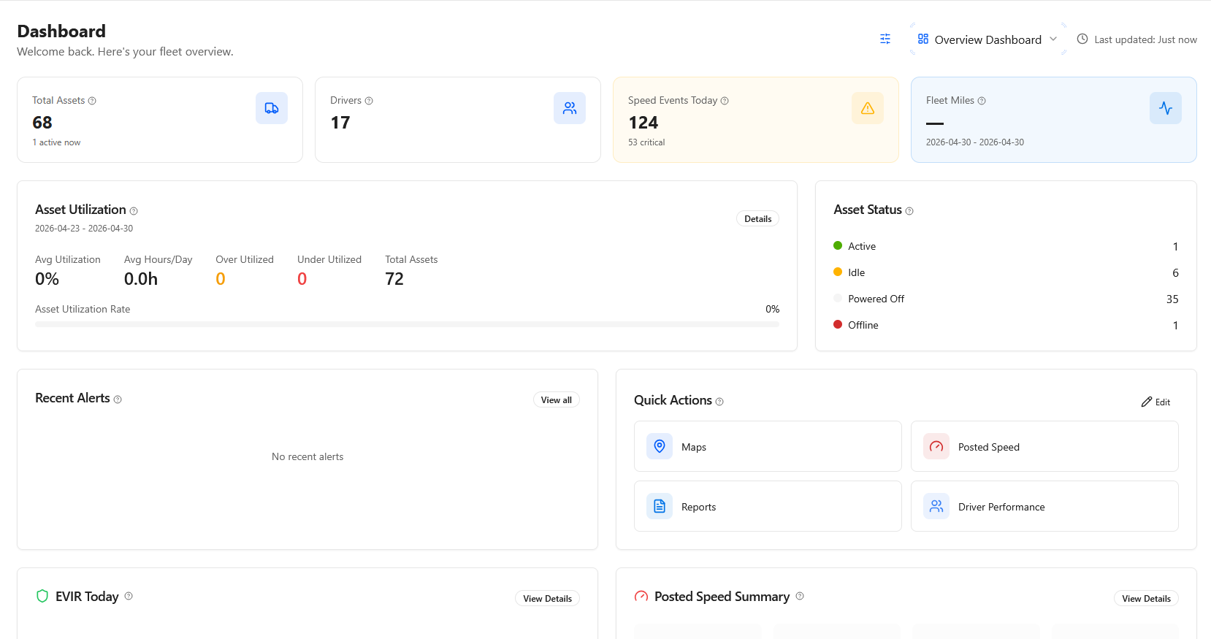Show help for Recent Alerts

pyautogui.click(x=118, y=399)
